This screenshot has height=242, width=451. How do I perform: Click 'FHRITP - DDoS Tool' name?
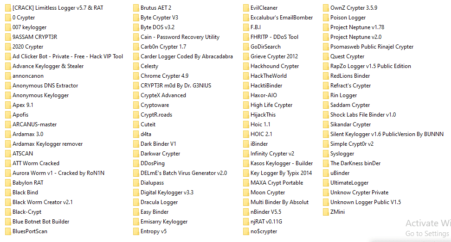pyautogui.click(x=274, y=37)
